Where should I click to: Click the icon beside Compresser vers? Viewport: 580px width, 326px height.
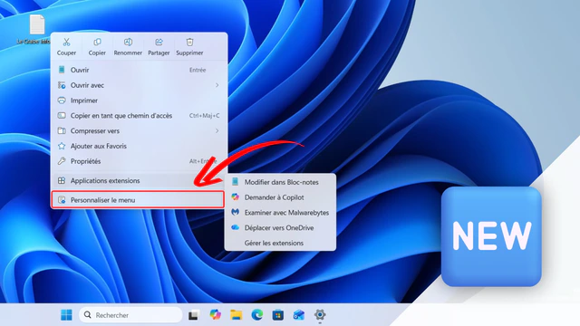[62, 130]
